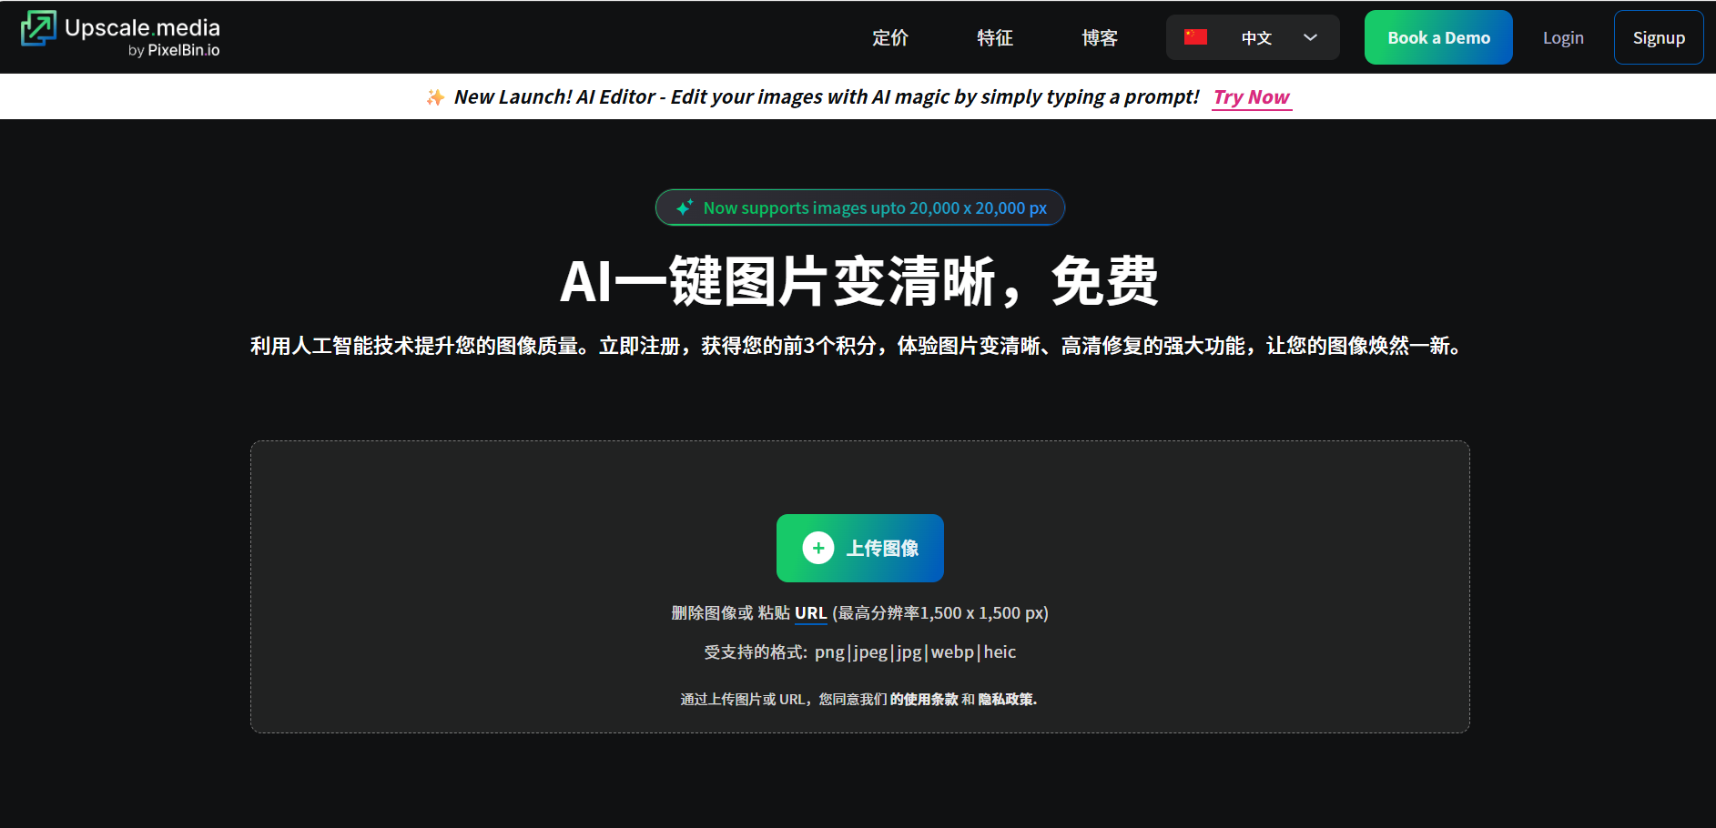The width and height of the screenshot is (1716, 828).
Task: Open the 隐私政策 privacy policy link
Action: [x=1007, y=699]
